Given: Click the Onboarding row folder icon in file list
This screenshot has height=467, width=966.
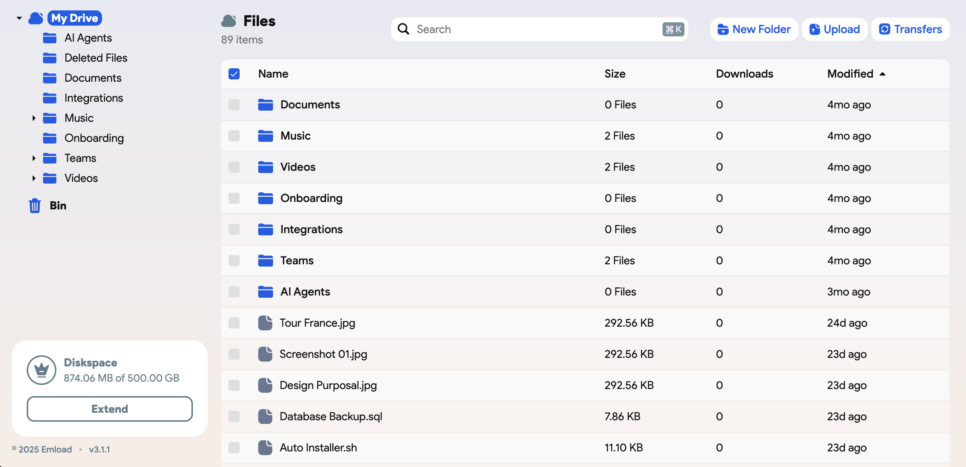Looking at the screenshot, I should pos(266,198).
